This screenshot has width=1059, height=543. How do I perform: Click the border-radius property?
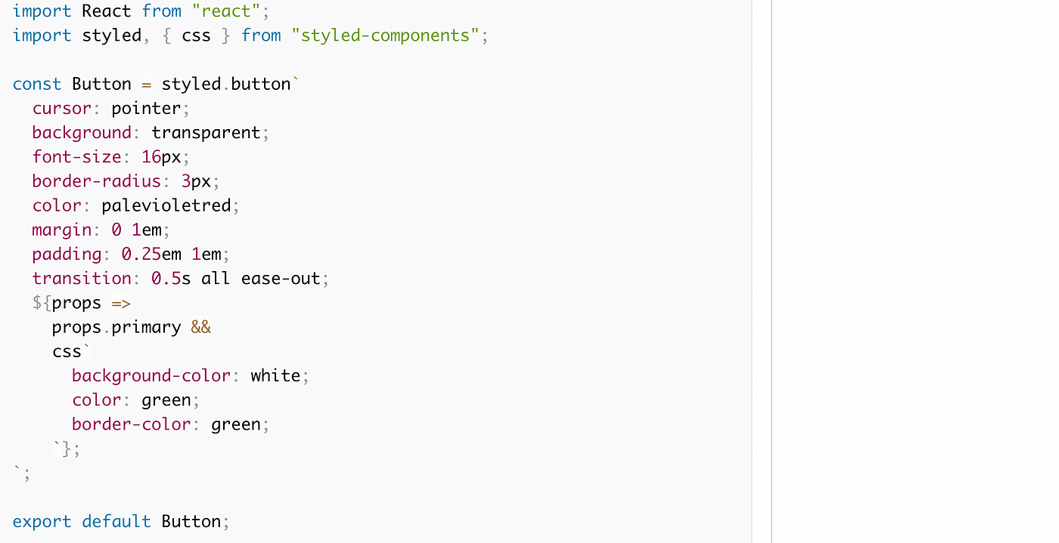[97, 181]
